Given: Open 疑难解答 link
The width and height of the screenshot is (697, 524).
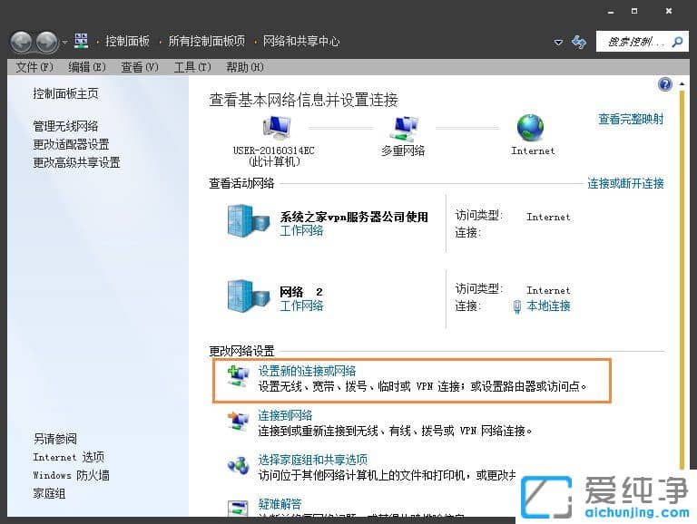Looking at the screenshot, I should click(x=280, y=504).
